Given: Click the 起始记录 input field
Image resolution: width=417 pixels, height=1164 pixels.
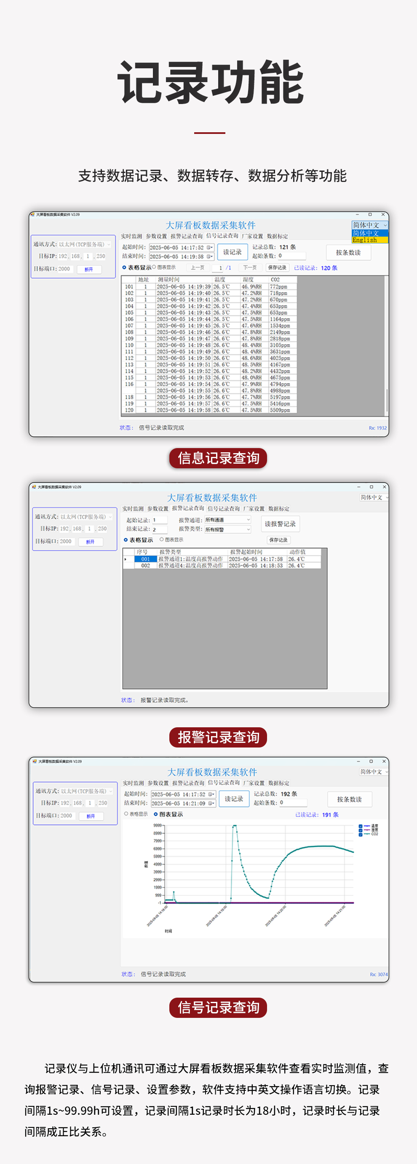Looking at the screenshot, I should point(160,520).
